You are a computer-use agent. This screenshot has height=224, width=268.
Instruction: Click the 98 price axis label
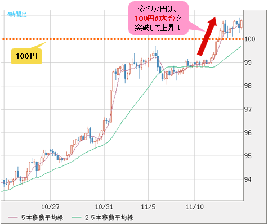pyautogui.click(x=248, y=86)
